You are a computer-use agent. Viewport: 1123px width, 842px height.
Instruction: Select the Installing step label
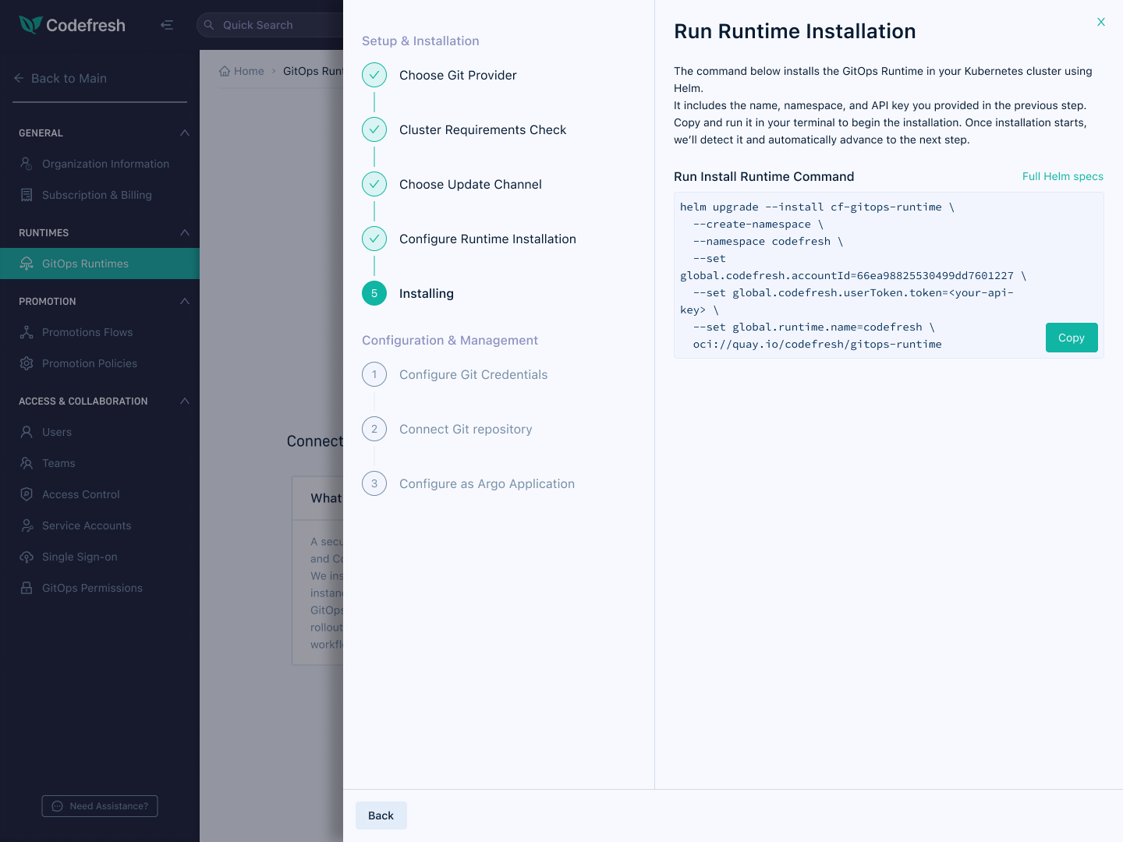click(x=426, y=293)
